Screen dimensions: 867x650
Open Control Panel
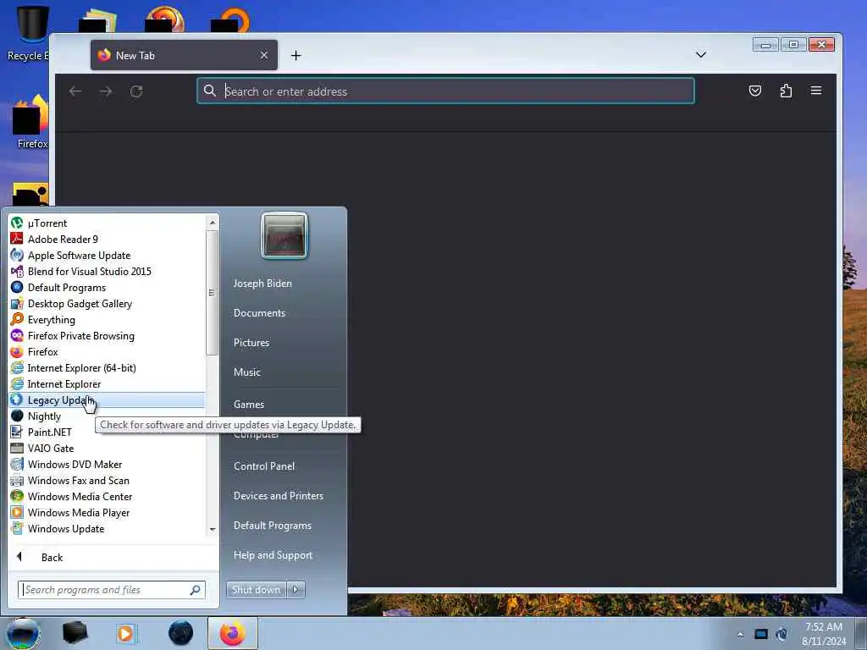pyautogui.click(x=264, y=466)
